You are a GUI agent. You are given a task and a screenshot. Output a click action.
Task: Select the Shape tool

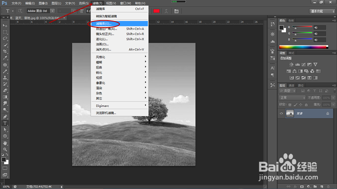(x=5, y=136)
